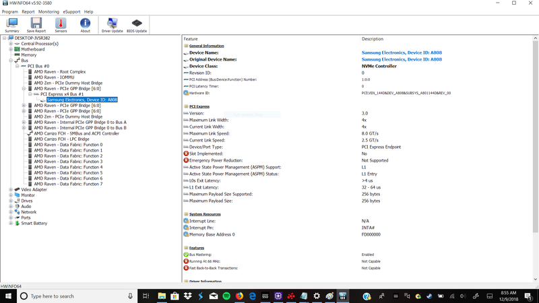Open the Program menu
The height and width of the screenshot is (303, 539).
(9, 11)
